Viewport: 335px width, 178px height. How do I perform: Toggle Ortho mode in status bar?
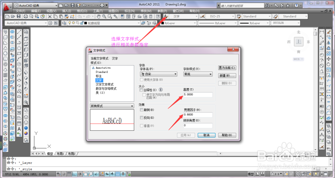[75, 174]
